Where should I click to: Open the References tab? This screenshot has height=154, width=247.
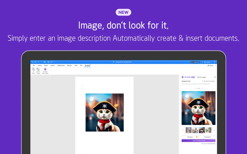click(61, 66)
